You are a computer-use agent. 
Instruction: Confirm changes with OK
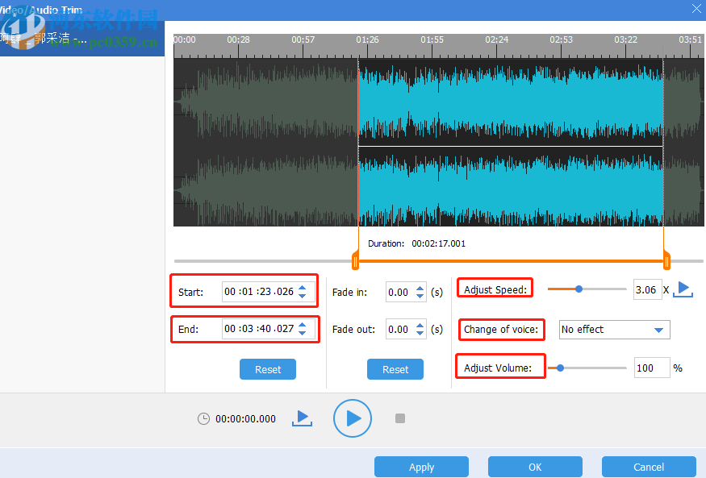point(534,467)
